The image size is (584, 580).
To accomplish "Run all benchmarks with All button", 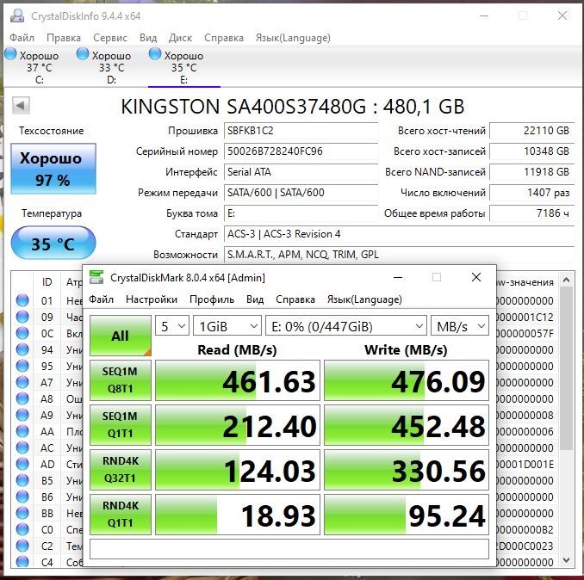I will [x=121, y=336].
